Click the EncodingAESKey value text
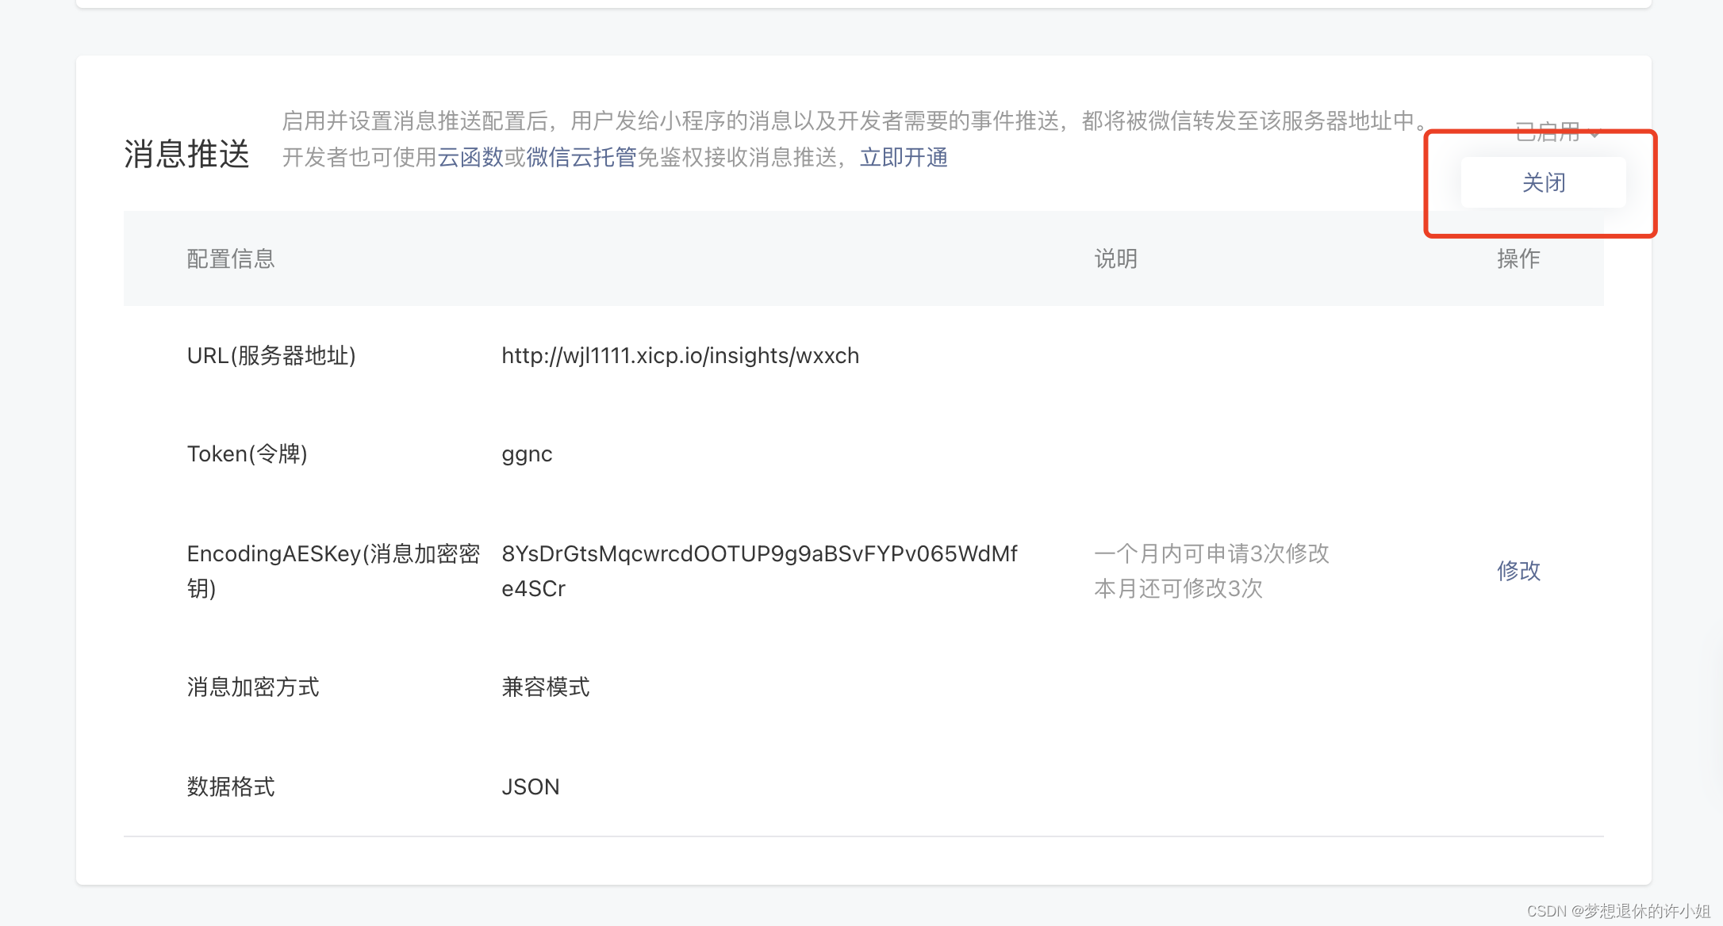The width and height of the screenshot is (1723, 926). [x=758, y=554]
